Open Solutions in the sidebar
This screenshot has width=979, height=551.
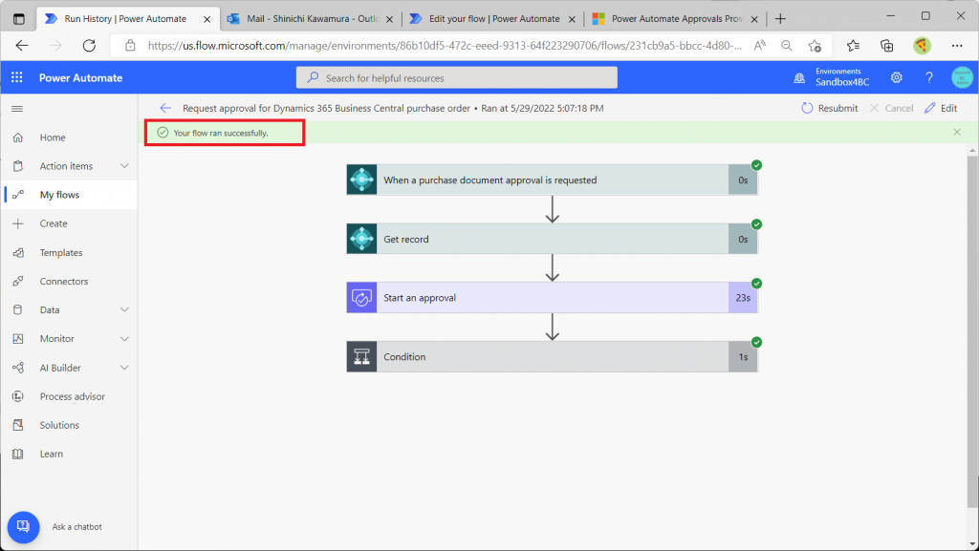tap(69, 425)
